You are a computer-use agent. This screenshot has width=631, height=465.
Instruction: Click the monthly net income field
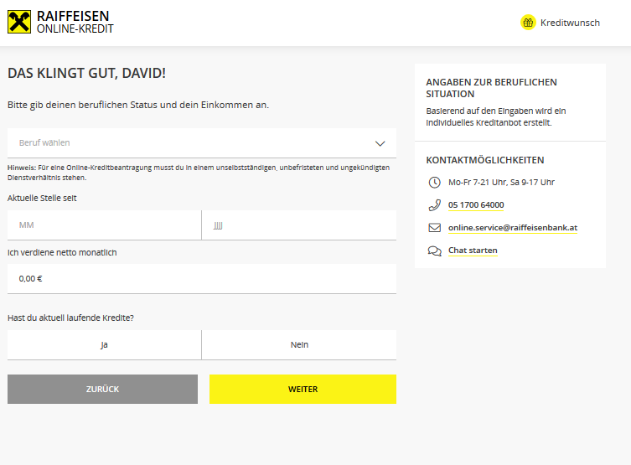[201, 279]
